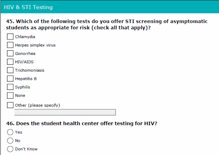219x155 pixels.
Task: Tick the Herpes simplex virus box
Action: 10,45
